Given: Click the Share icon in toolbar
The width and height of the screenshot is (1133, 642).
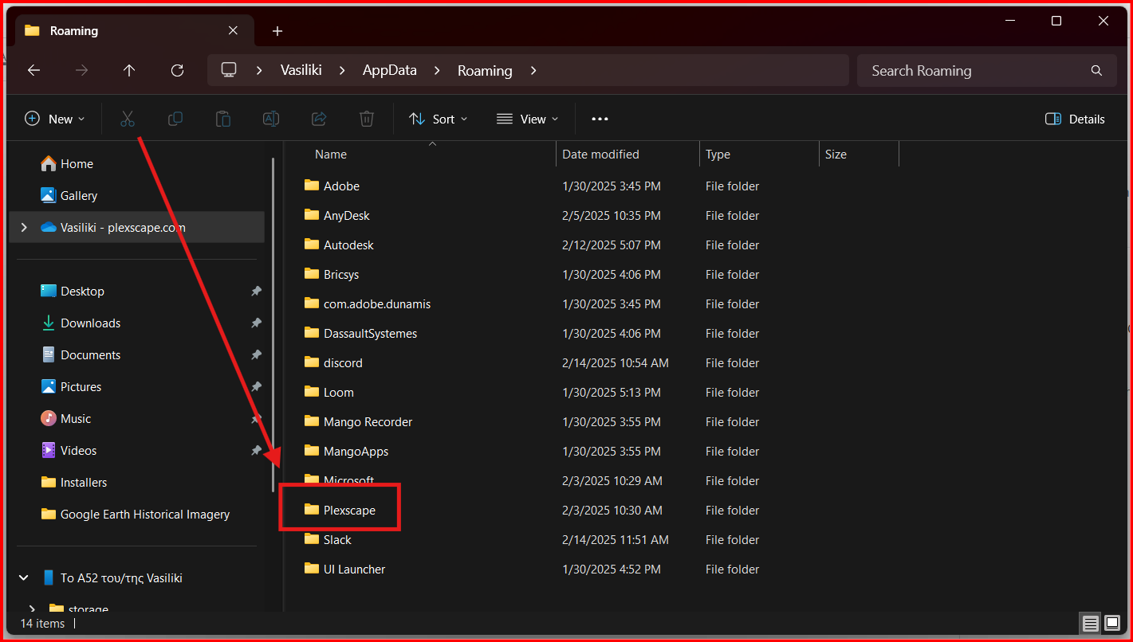Looking at the screenshot, I should [x=319, y=119].
